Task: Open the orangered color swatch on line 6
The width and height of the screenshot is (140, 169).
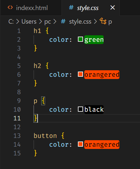Action: click(80, 74)
